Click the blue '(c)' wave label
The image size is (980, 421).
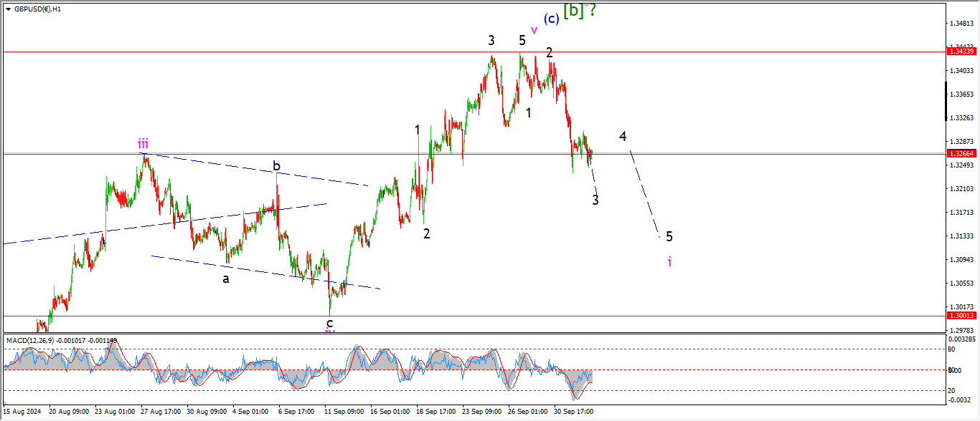tap(551, 19)
